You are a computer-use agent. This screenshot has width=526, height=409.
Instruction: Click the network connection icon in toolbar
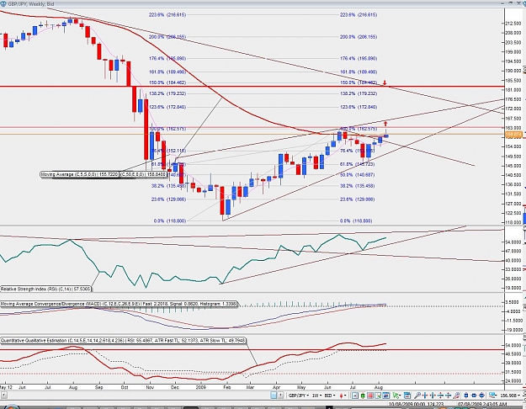tap(491, 396)
